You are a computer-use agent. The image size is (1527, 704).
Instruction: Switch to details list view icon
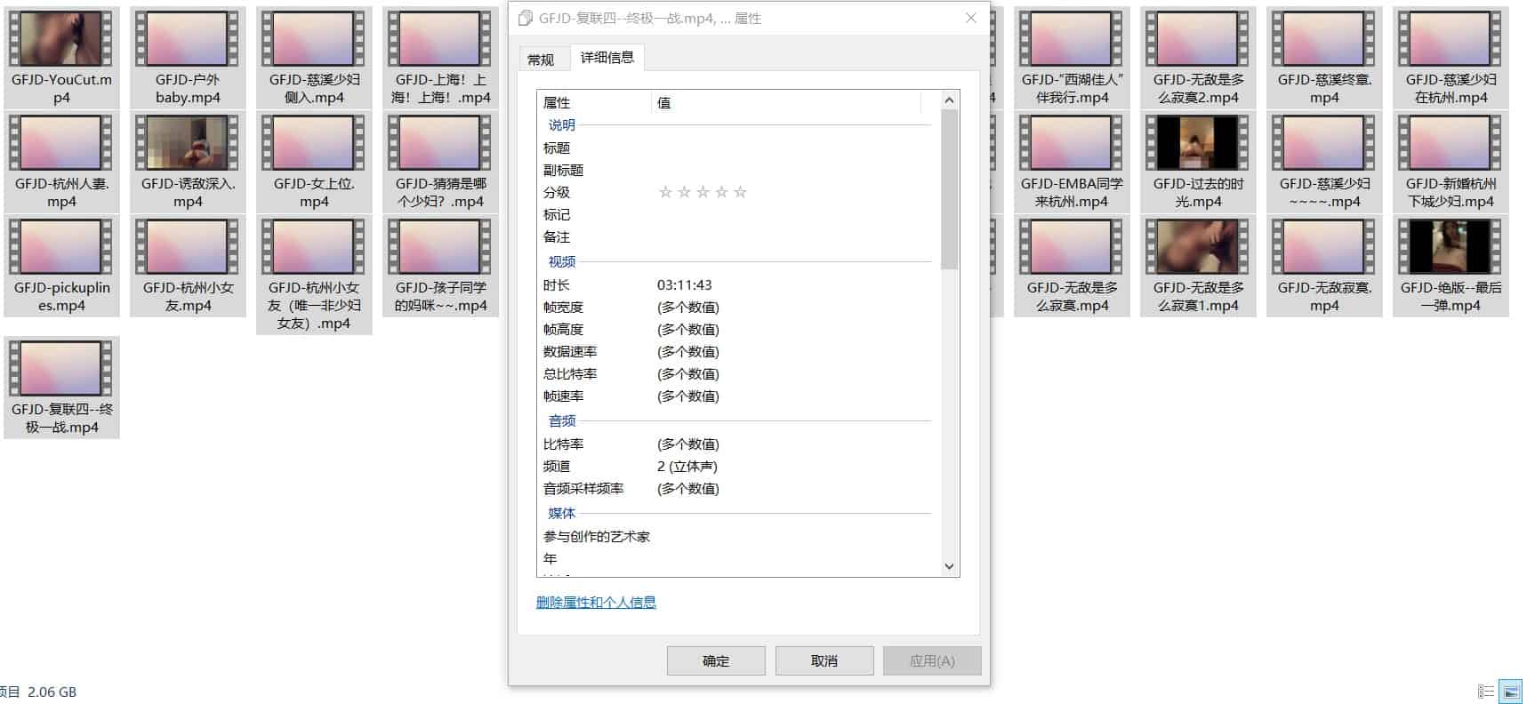[x=1485, y=692]
